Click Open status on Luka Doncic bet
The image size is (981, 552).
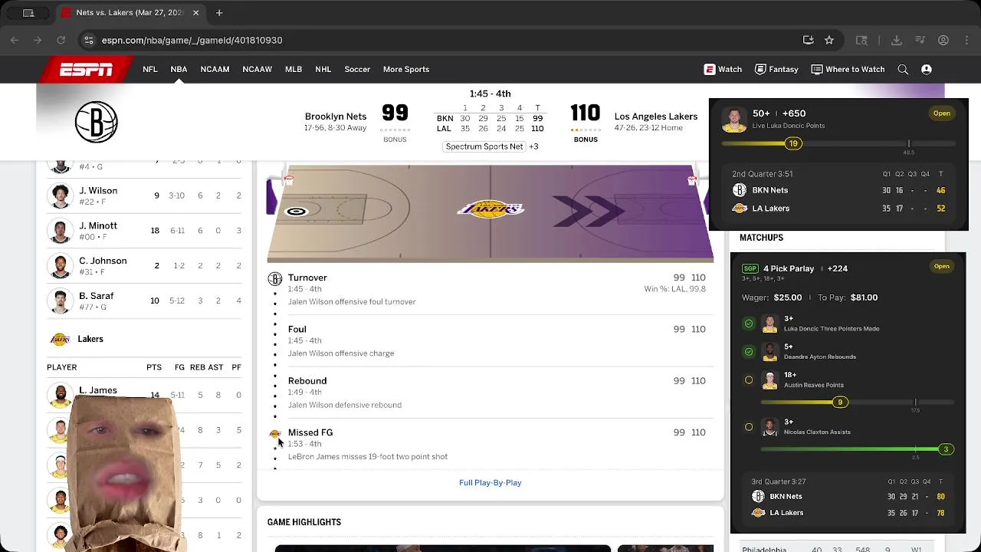[942, 113]
